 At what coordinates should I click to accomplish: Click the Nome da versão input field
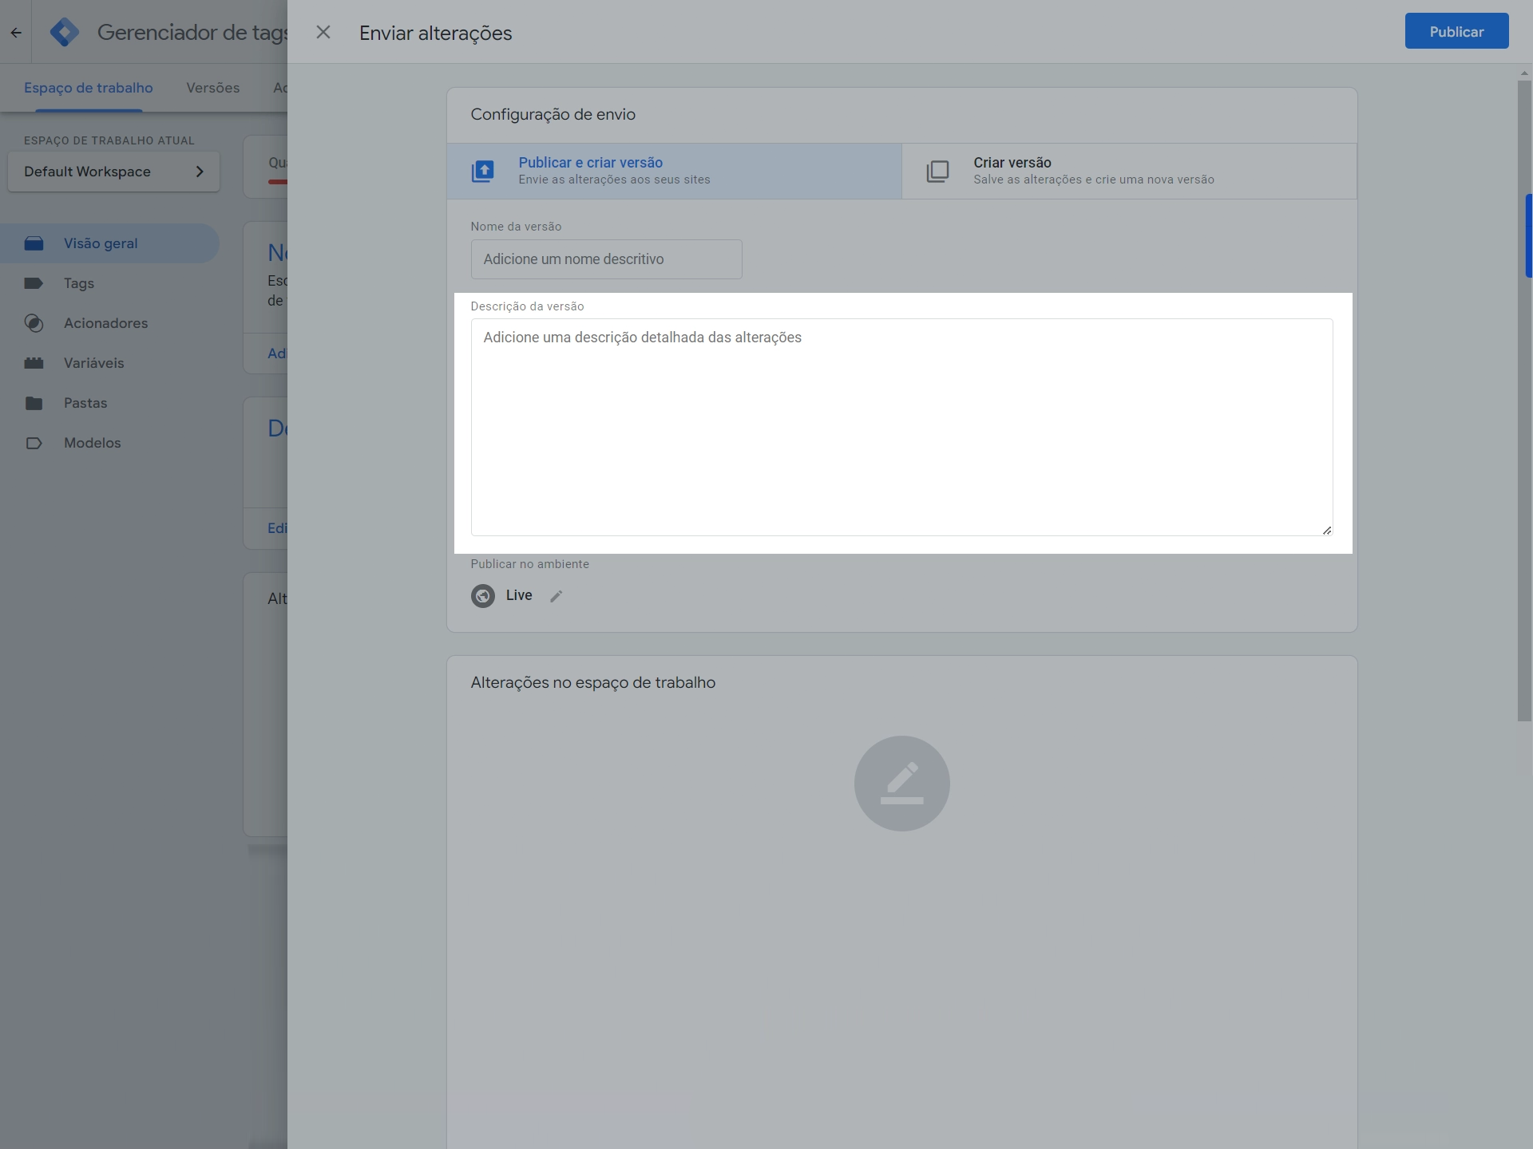[606, 259]
